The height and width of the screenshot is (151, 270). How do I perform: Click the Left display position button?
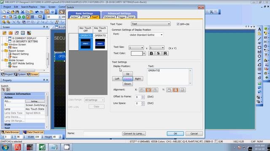[117, 79]
